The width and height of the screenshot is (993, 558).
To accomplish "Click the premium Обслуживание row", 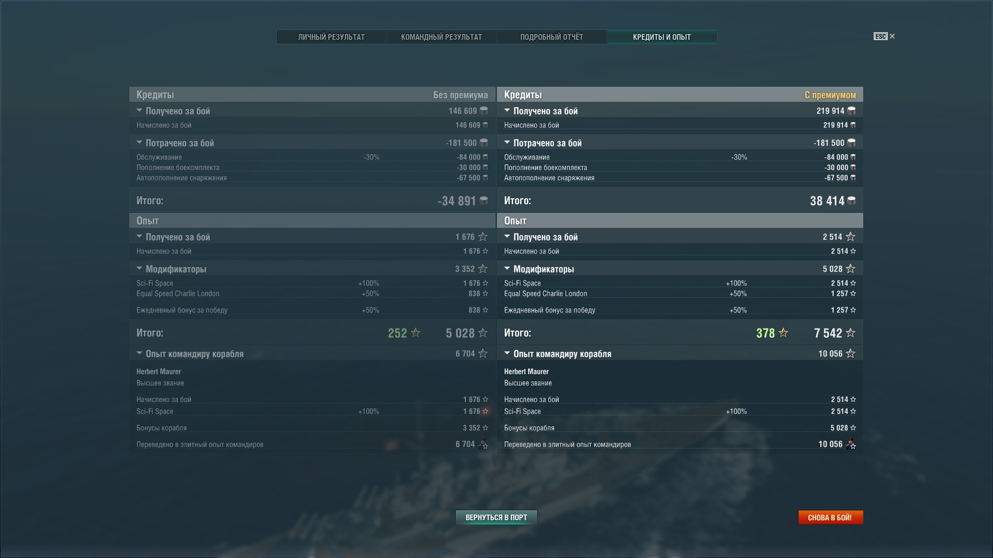I will (680, 157).
